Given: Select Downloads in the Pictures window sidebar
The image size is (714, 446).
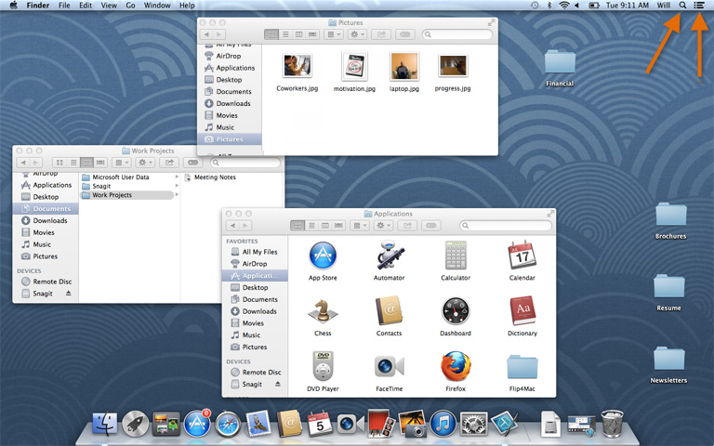Looking at the screenshot, I should click(x=233, y=103).
